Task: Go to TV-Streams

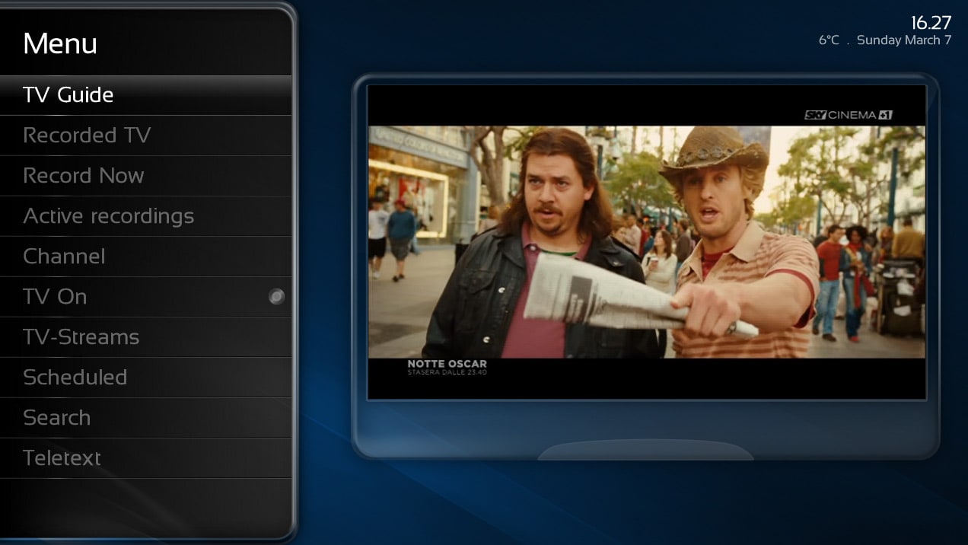Action: click(x=81, y=337)
